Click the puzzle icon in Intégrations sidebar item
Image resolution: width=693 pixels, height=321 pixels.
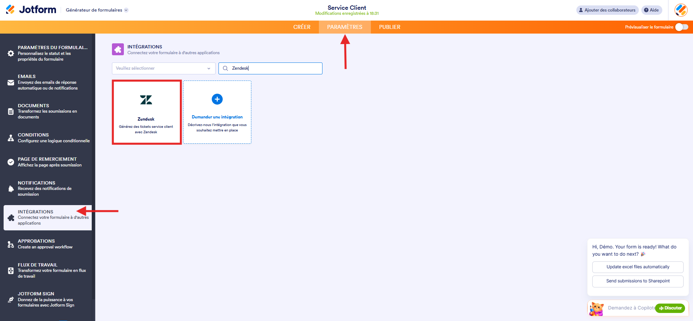[11, 218]
